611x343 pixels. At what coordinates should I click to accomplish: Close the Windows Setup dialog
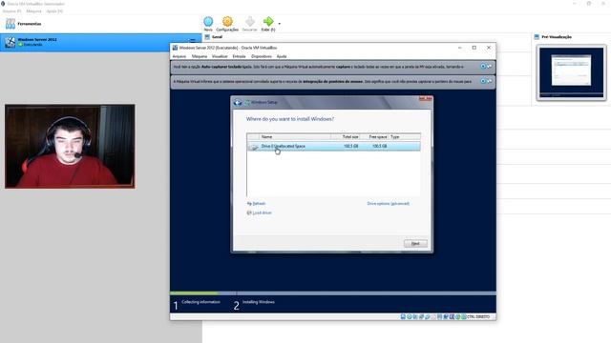click(426, 99)
